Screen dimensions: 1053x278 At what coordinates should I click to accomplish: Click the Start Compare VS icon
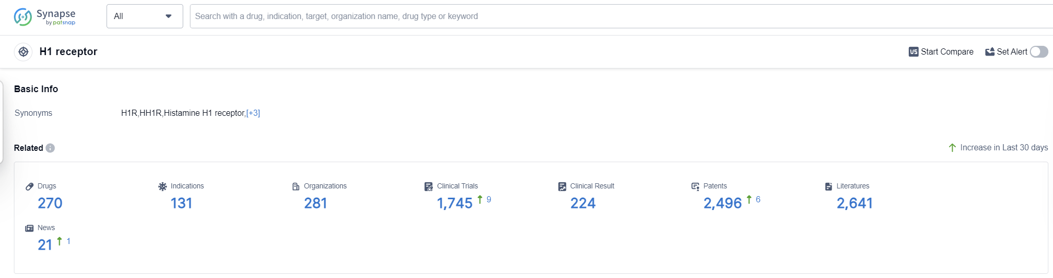(914, 51)
